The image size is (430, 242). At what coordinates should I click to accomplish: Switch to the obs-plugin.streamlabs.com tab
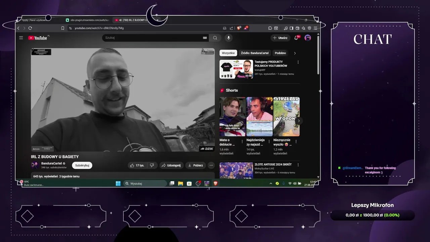tap(87, 20)
